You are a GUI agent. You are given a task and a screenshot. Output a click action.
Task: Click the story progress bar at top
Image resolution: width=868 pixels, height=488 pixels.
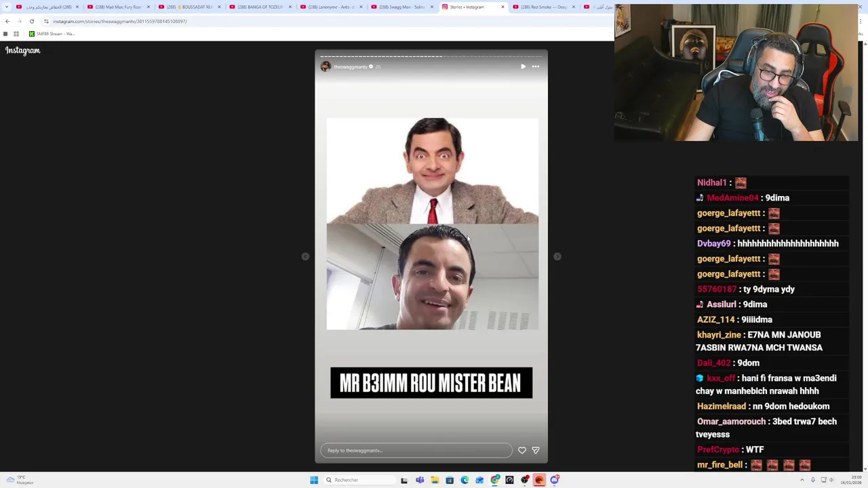[431, 56]
